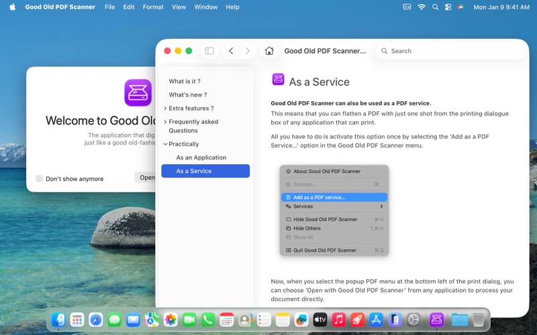This screenshot has height=335, width=537.
Task: Close the help window with red button
Action: 167,51
